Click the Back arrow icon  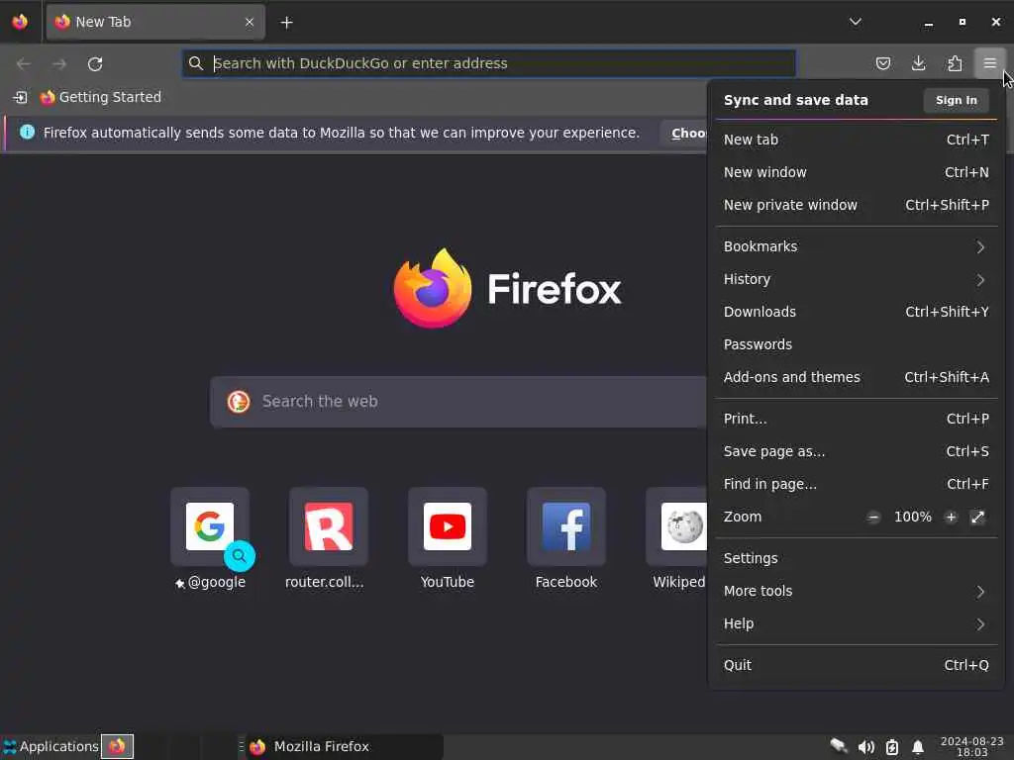click(x=24, y=64)
